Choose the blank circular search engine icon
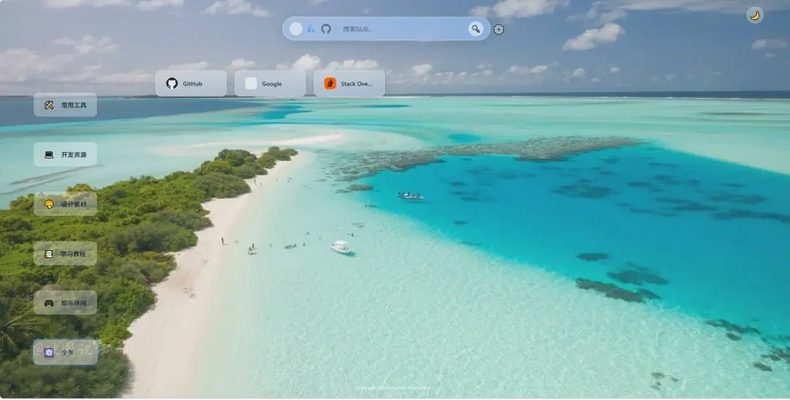This screenshot has width=790, height=400. pos(296,29)
